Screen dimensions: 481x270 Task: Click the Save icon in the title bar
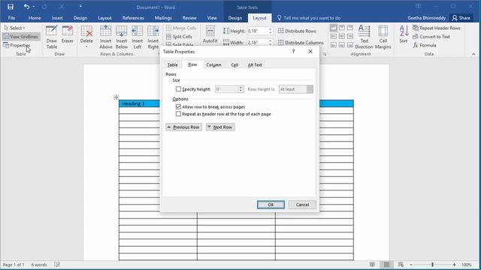click(x=11, y=7)
